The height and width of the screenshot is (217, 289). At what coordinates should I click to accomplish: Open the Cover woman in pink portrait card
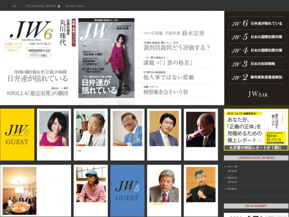[x=54, y=135]
